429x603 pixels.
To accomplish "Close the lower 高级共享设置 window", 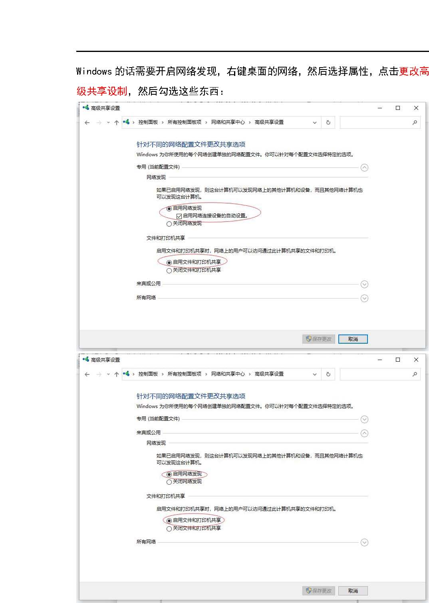I will tap(416, 360).
